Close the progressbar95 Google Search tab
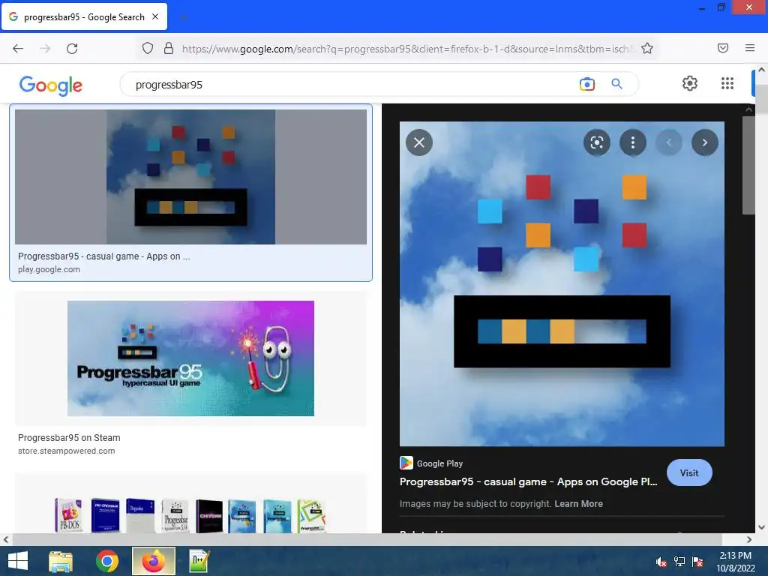Screen dimensions: 768x576 [155, 16]
